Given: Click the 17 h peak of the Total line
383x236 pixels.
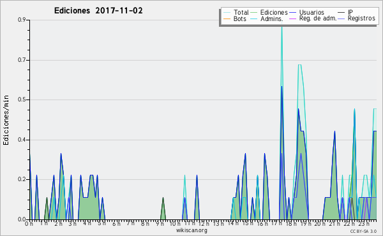Looking at the screenshot, I should 282,23.
